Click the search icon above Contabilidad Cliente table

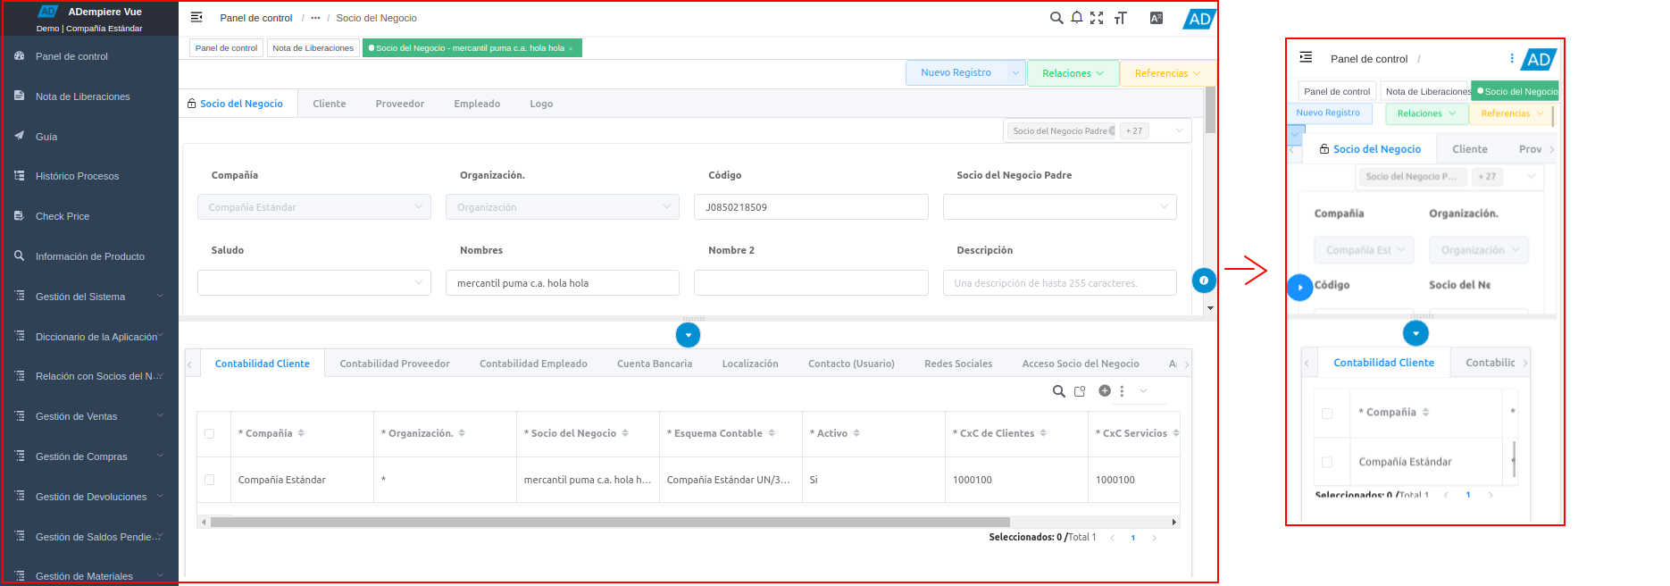pos(1058,391)
